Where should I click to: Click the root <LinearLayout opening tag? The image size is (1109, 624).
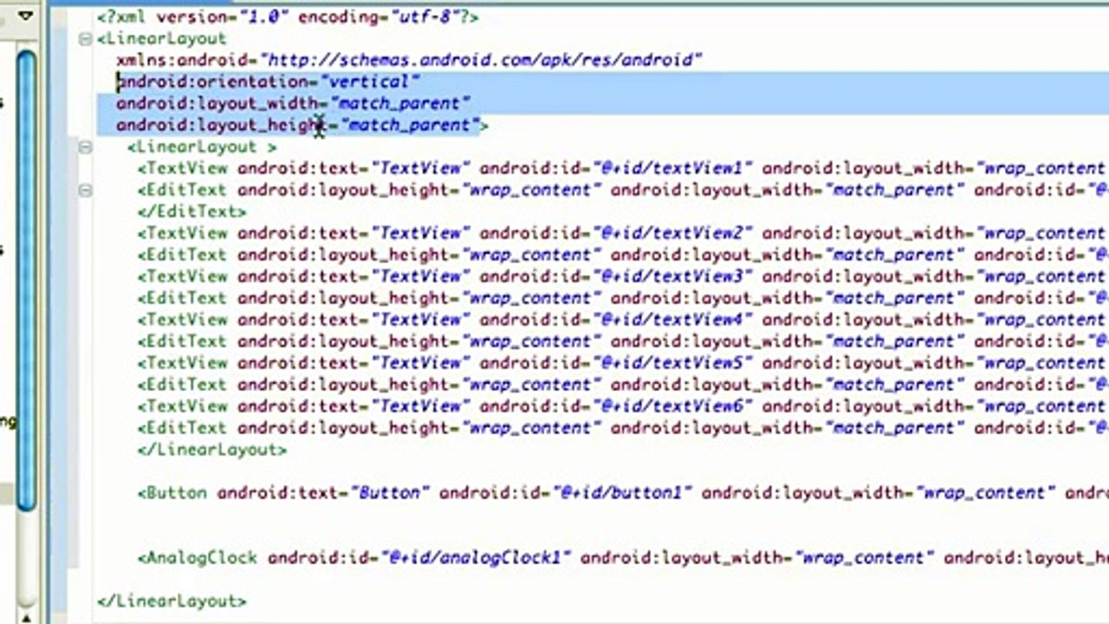162,38
